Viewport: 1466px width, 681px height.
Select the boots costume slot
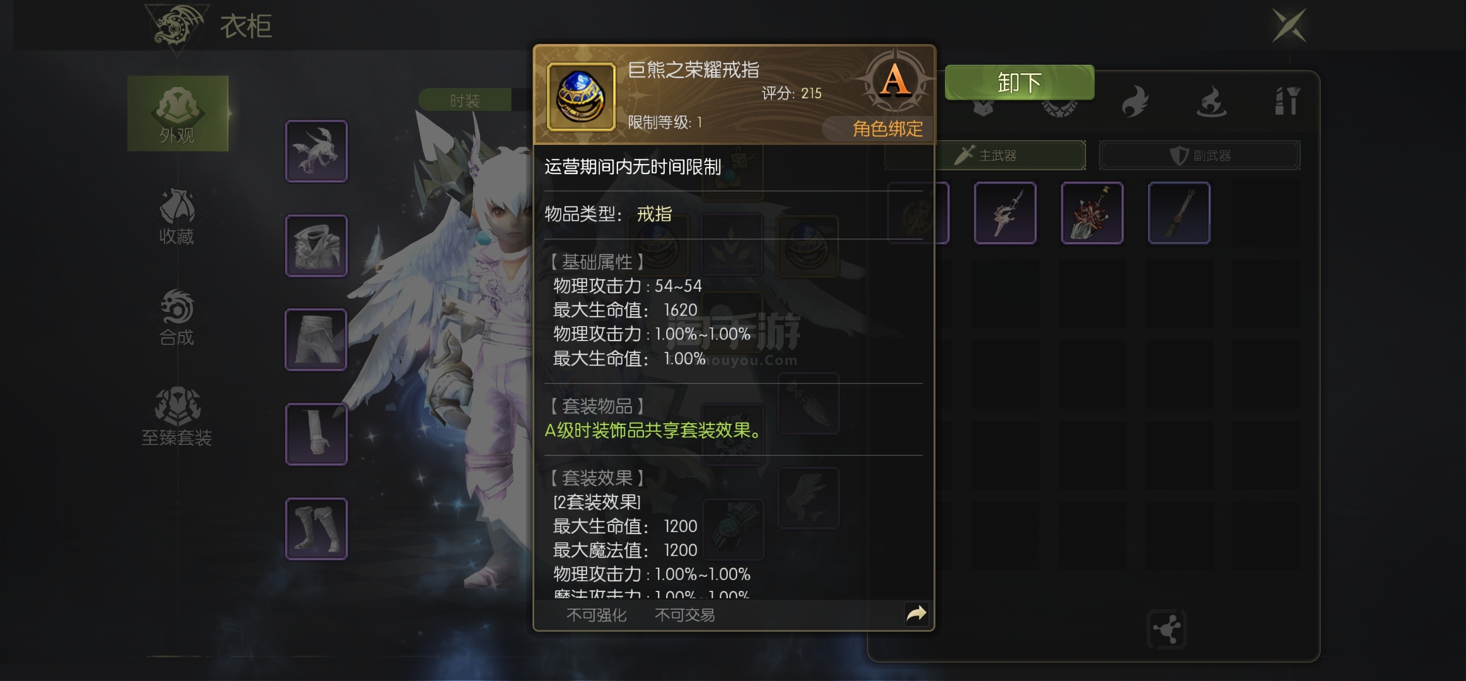coord(316,528)
